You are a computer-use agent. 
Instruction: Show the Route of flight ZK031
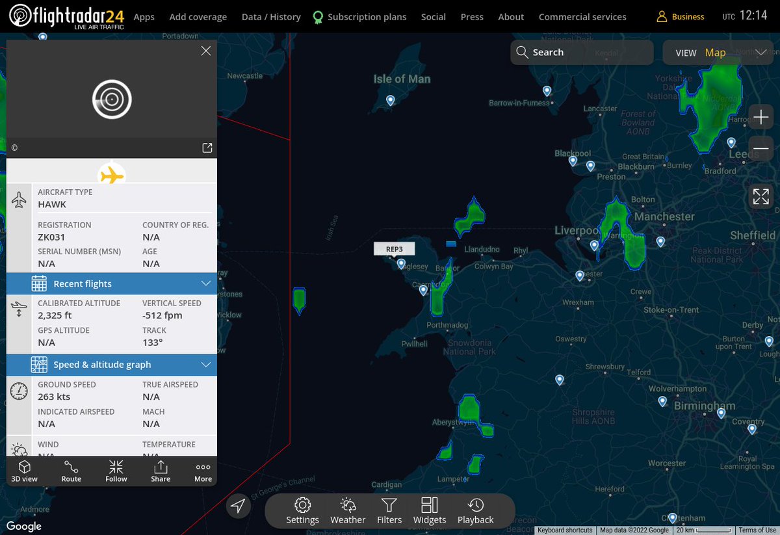click(x=70, y=470)
